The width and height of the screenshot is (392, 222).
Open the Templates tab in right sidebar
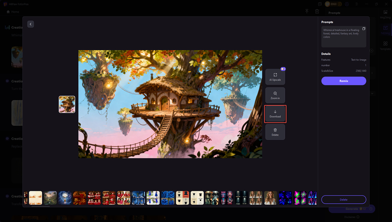385,46
